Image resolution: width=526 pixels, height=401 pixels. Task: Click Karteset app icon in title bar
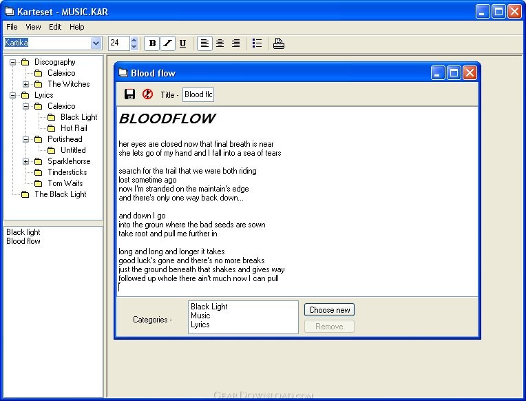(x=10, y=12)
